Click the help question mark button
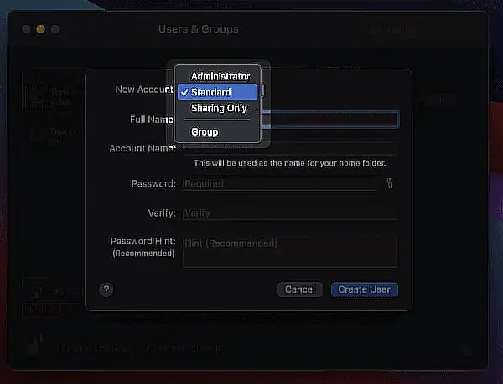This screenshot has width=503, height=384. tap(106, 290)
